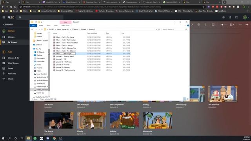This screenshot has width=251, height=141.
Task: Open Movies in Plex sidebar
Action: pyautogui.click(x=11, y=37)
